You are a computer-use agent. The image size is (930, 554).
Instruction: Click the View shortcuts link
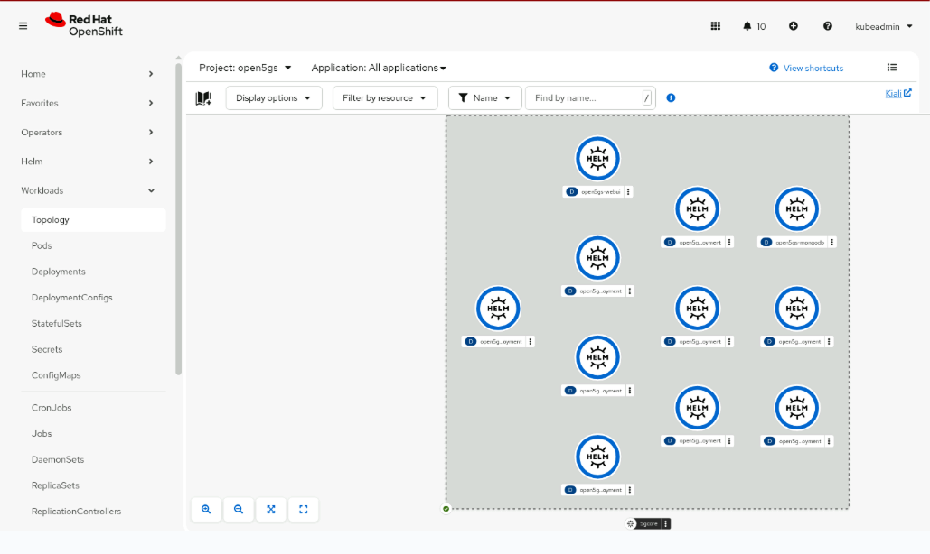(x=813, y=68)
